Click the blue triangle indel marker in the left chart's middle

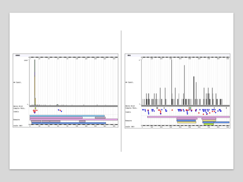pos(59,111)
